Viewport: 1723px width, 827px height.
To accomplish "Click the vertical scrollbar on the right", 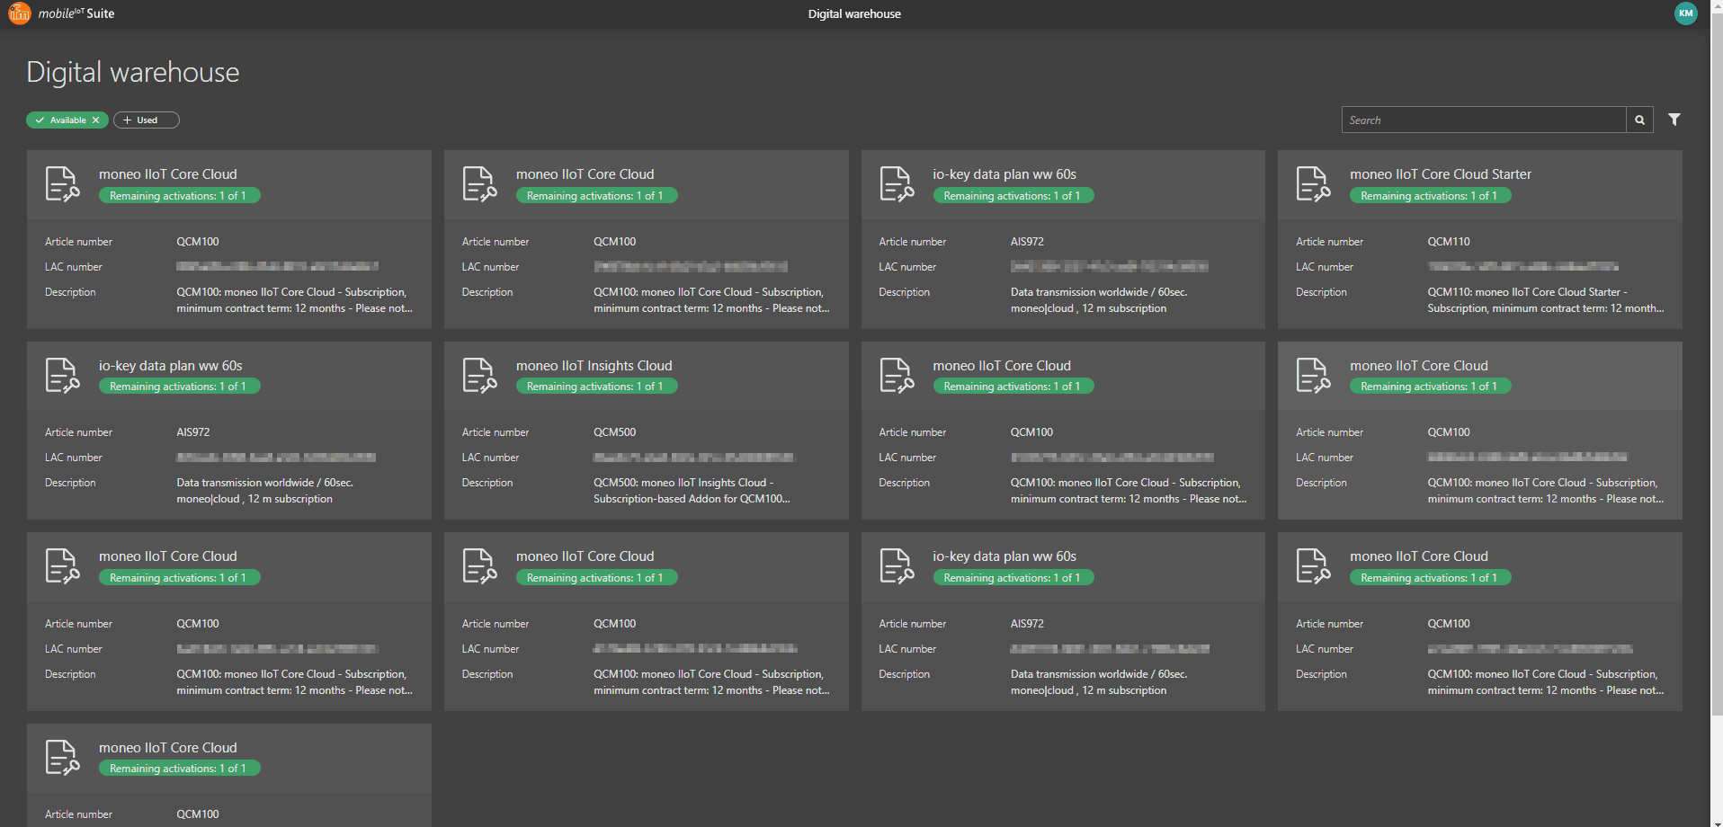I will (x=1716, y=360).
